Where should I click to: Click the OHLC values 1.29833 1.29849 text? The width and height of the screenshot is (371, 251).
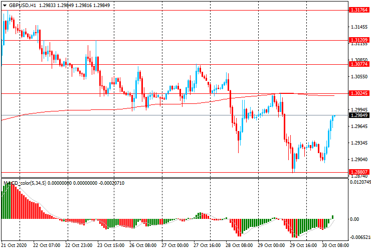coord(57,5)
